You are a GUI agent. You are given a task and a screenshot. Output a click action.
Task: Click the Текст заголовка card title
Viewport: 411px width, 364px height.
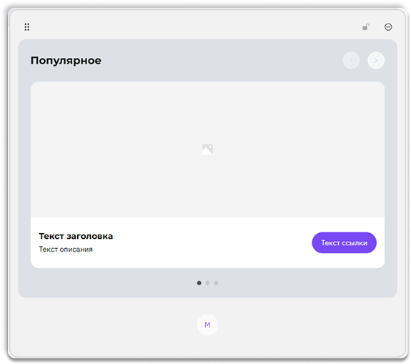tap(76, 236)
